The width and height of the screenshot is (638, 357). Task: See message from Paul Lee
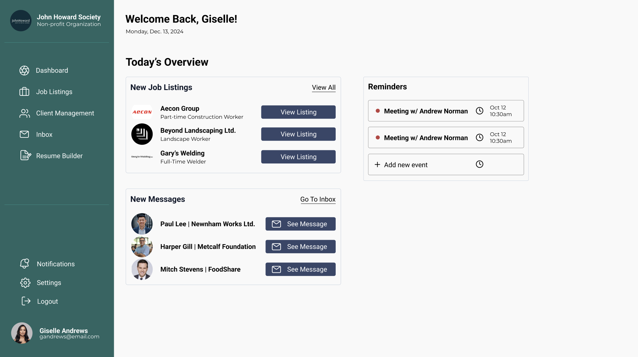(x=300, y=224)
